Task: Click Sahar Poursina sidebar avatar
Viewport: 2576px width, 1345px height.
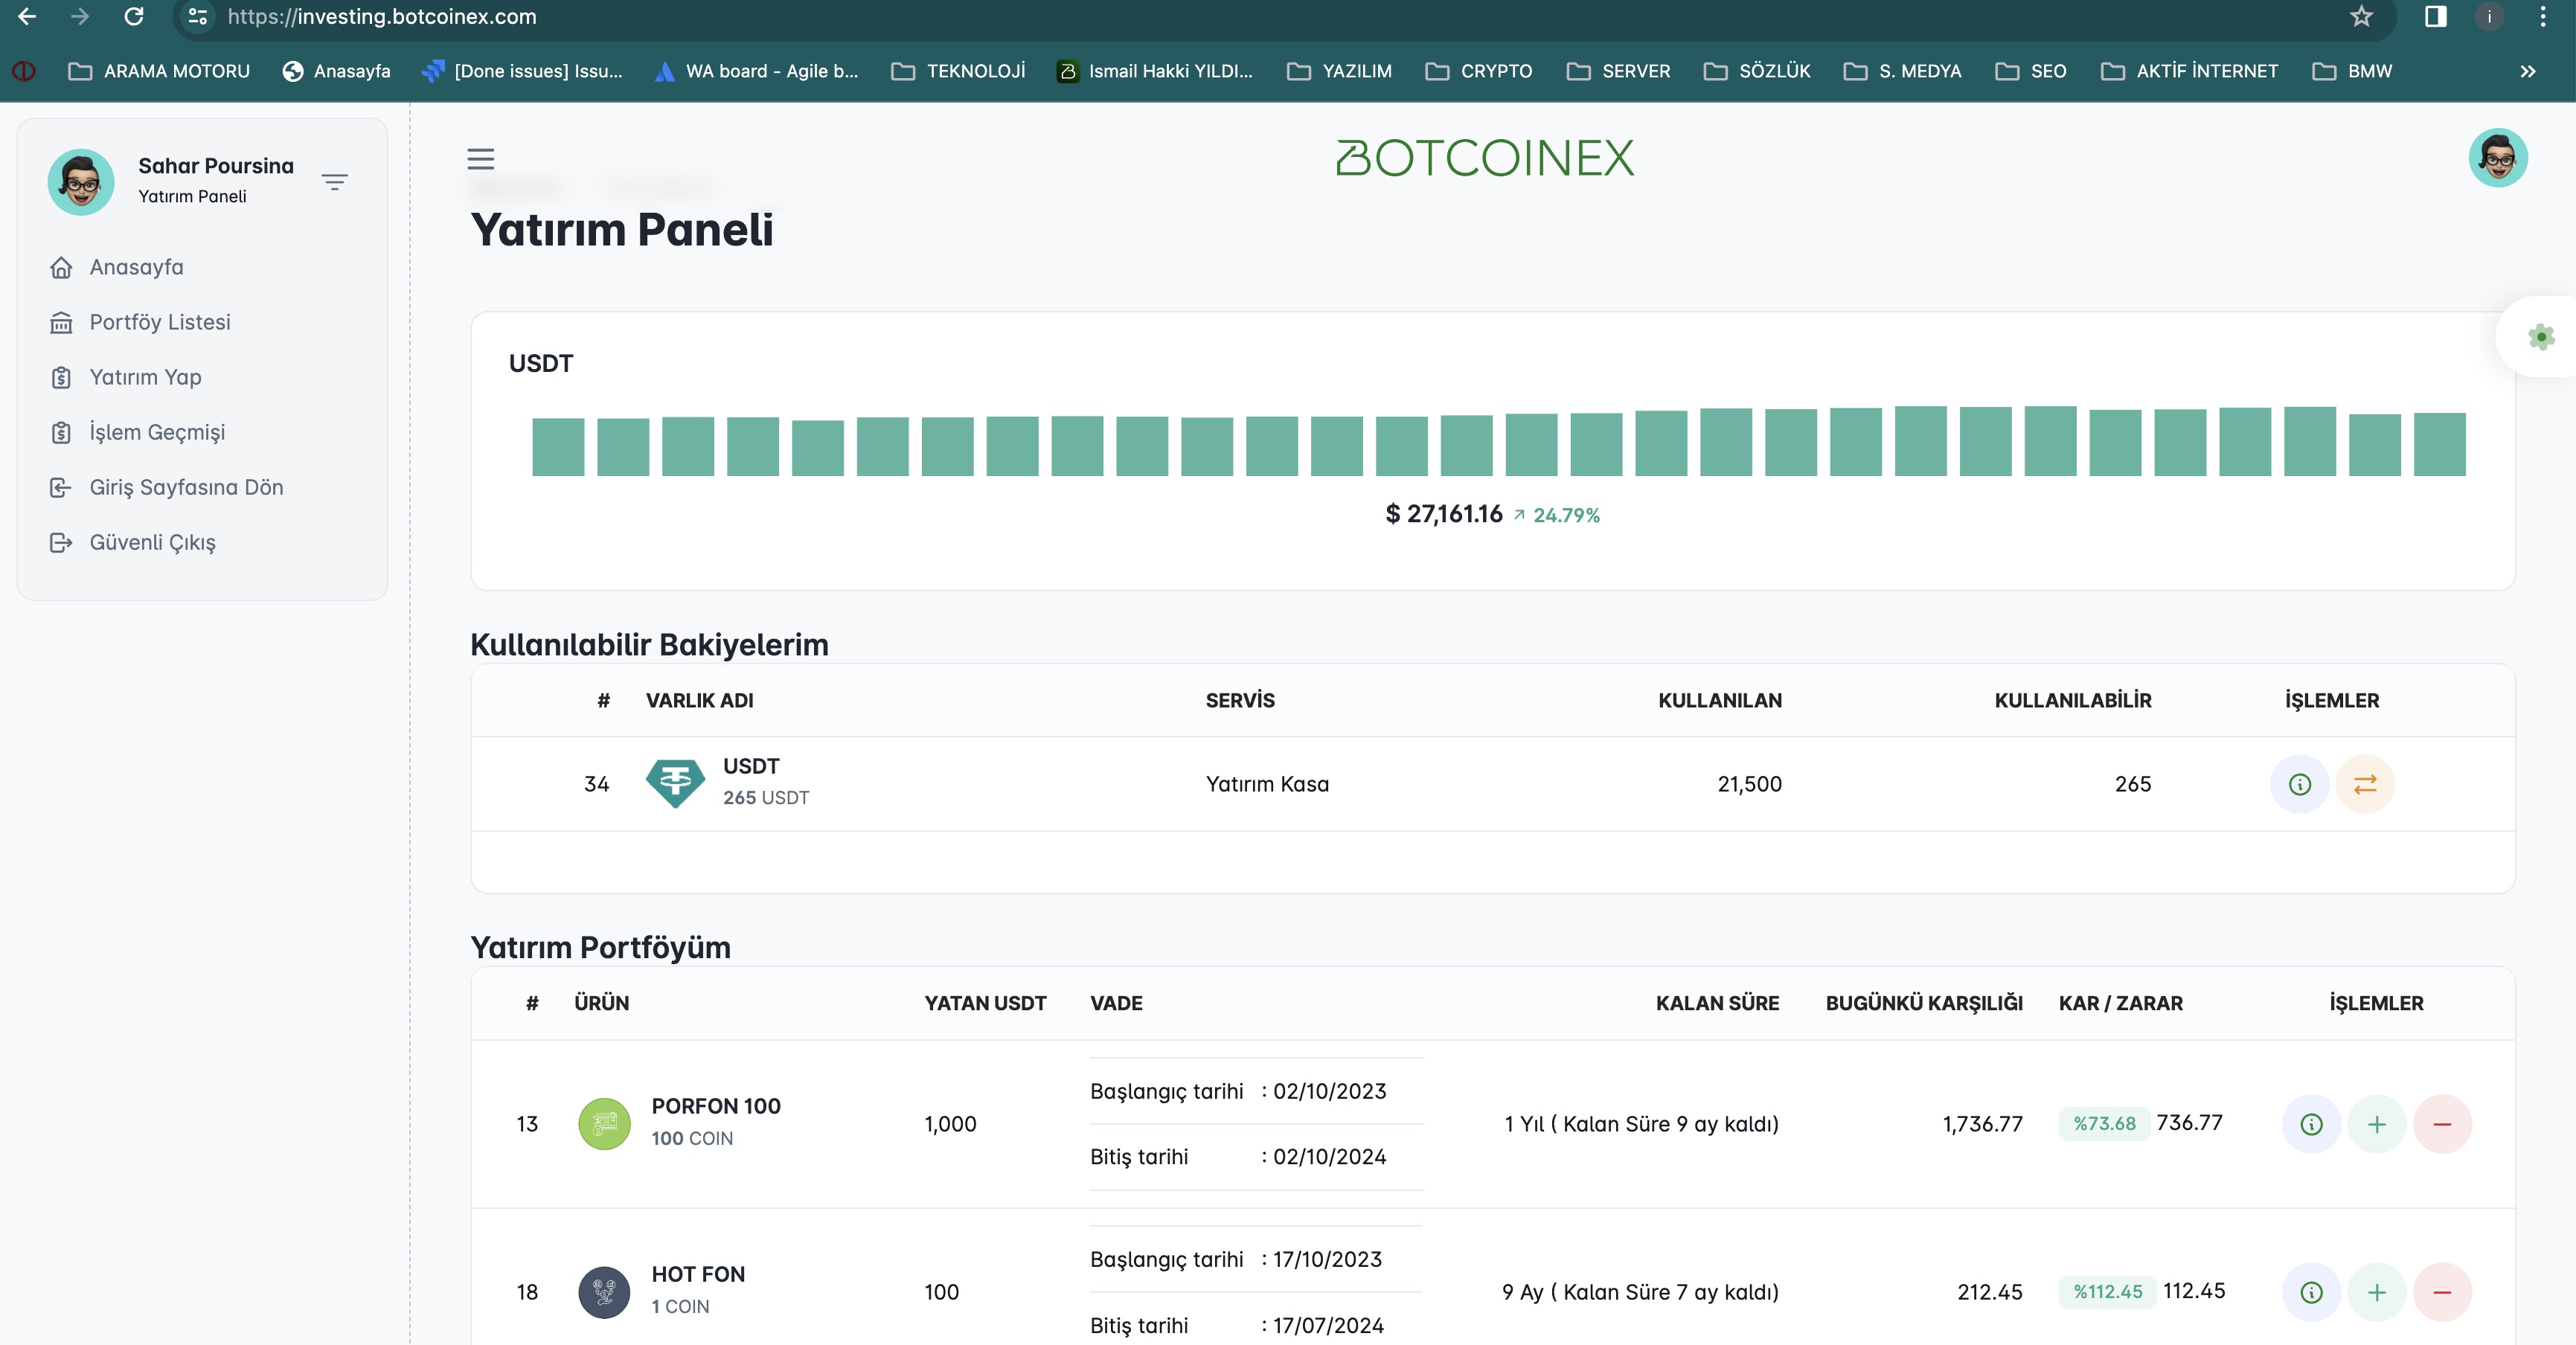Action: point(81,182)
